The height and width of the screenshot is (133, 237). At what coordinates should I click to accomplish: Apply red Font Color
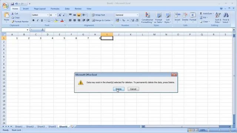pyautogui.click(x=62, y=20)
